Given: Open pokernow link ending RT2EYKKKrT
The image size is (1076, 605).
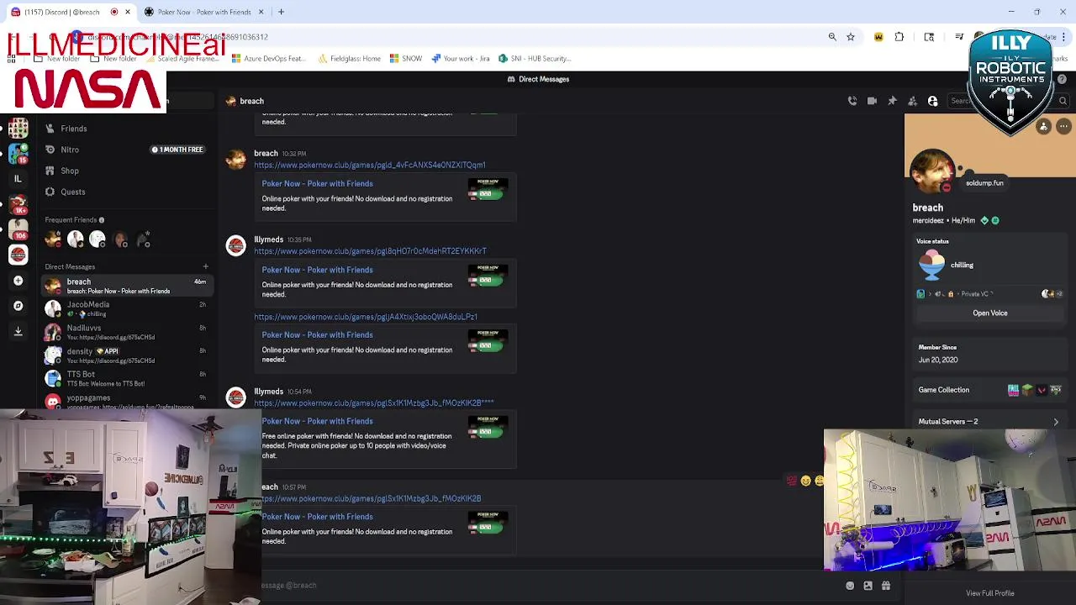Looking at the screenshot, I should pos(371,251).
